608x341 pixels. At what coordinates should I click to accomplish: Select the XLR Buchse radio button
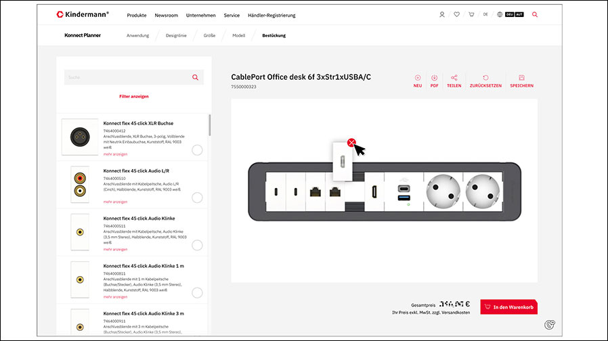(197, 150)
